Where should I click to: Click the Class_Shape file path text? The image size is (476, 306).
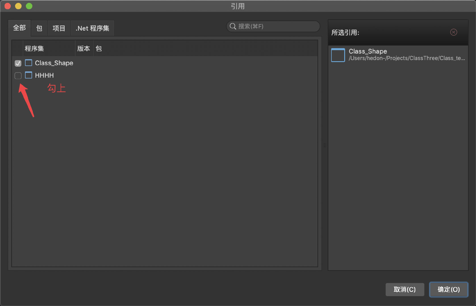(x=407, y=58)
